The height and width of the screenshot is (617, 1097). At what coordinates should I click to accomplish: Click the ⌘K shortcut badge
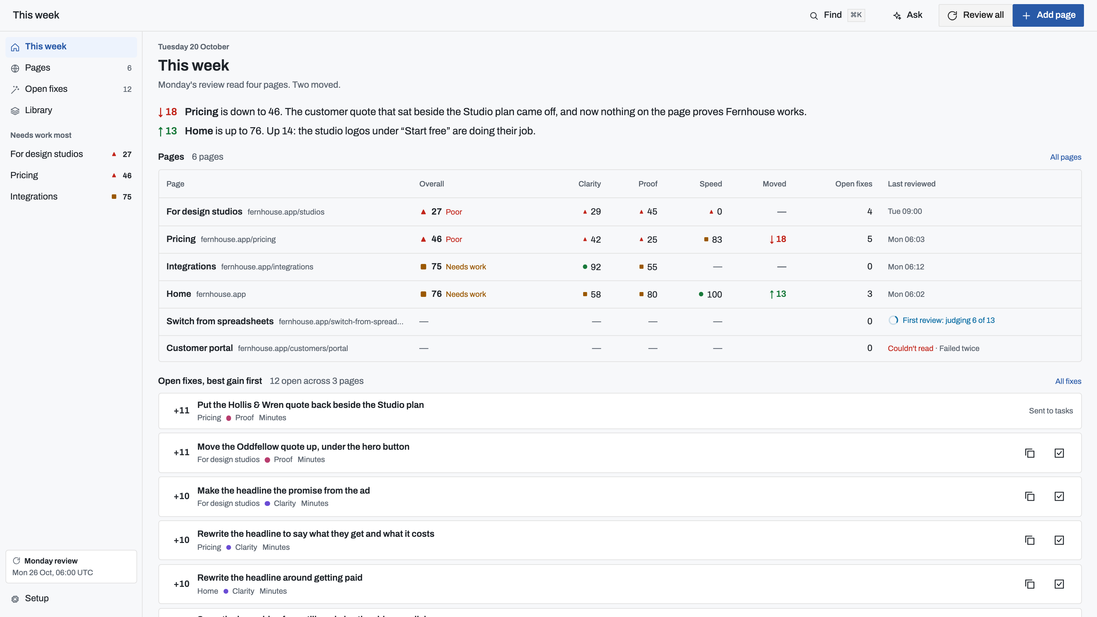coord(856,15)
